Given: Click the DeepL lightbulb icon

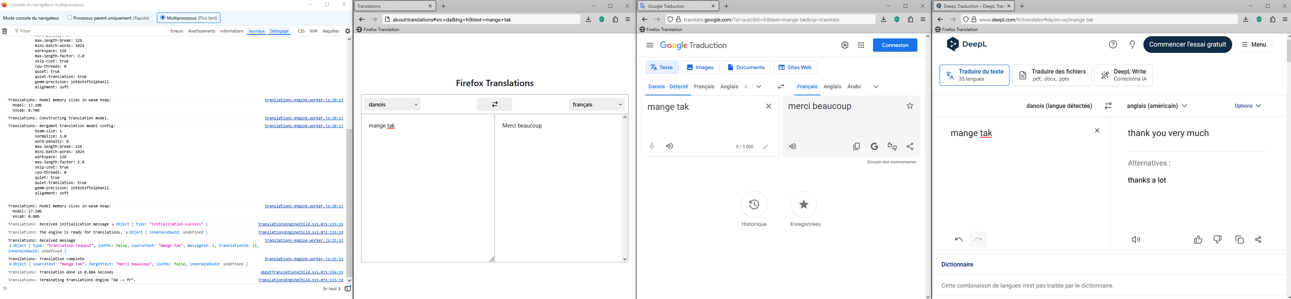Looking at the screenshot, I should (1132, 45).
